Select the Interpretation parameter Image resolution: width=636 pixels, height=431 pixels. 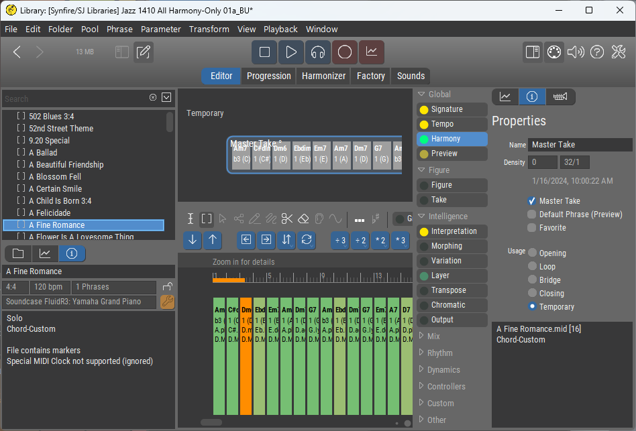click(454, 231)
